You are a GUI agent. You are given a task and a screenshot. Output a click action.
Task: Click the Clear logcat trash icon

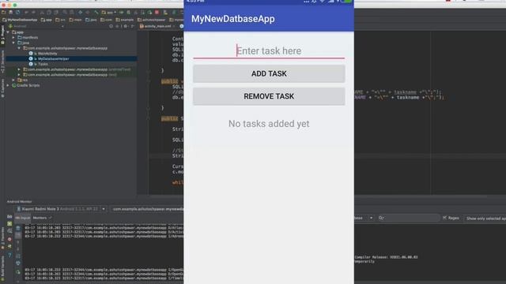pyautogui.click(x=18, y=228)
